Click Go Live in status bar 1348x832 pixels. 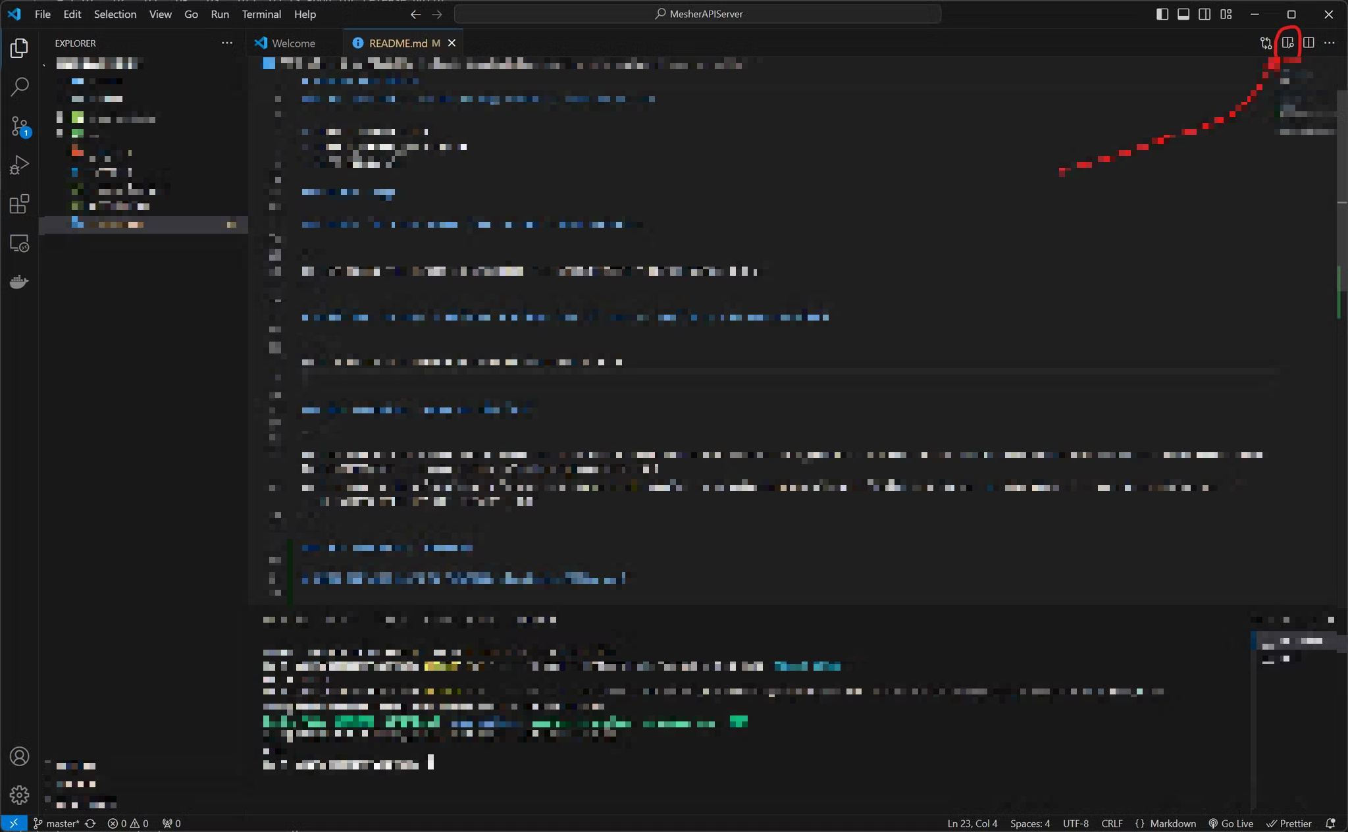1231,823
